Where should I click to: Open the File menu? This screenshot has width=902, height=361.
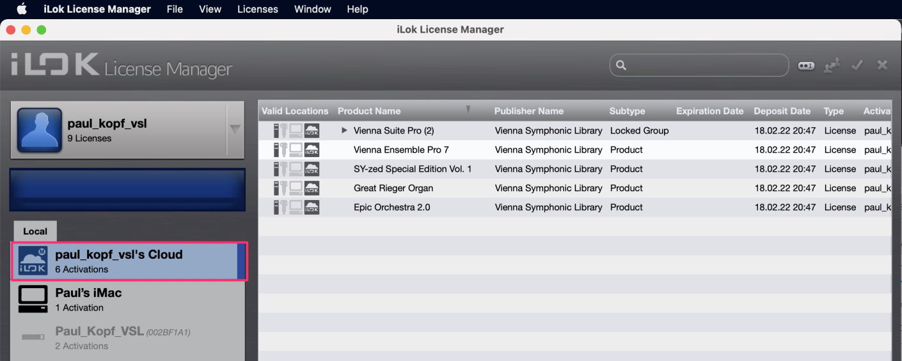(175, 9)
